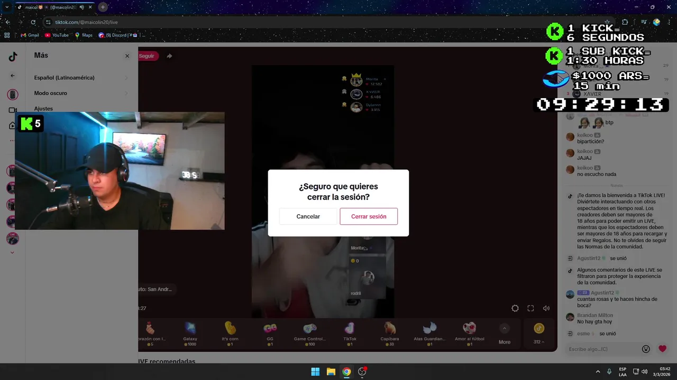
Task: Send the Alas Guardian gift
Action: tap(429, 333)
